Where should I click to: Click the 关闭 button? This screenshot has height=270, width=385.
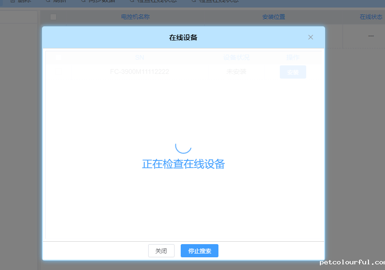[161, 251]
